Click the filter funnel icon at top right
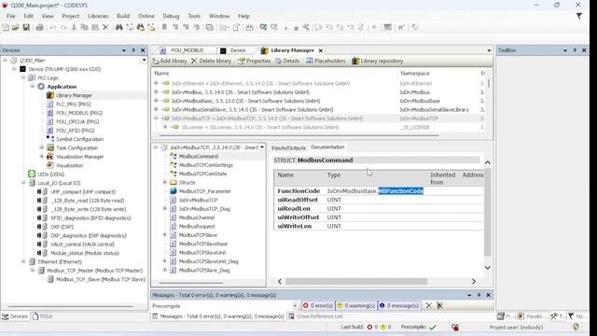597x336 pixels. [x=579, y=16]
